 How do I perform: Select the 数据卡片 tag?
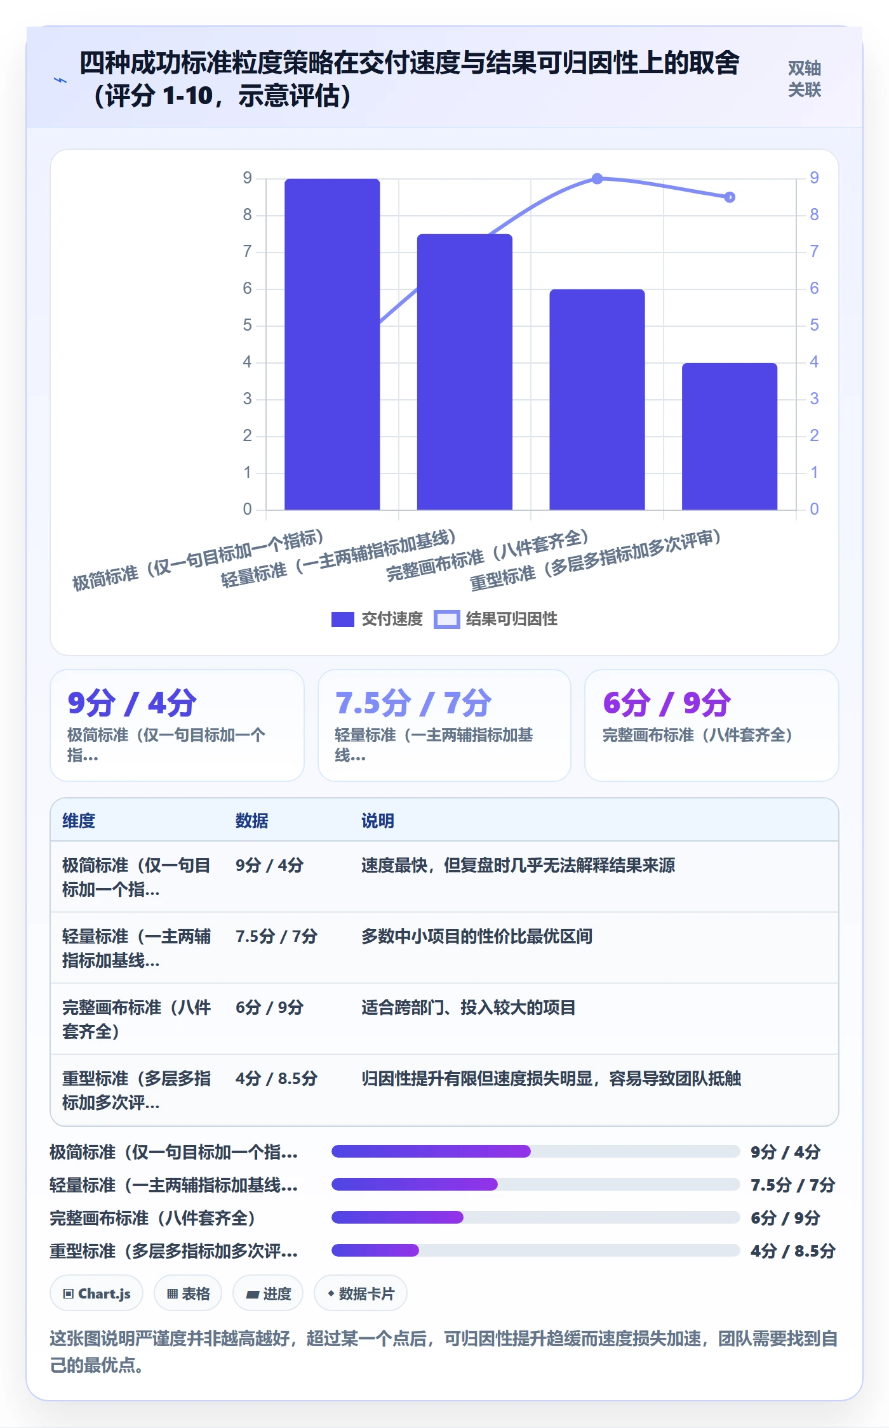pos(361,1293)
